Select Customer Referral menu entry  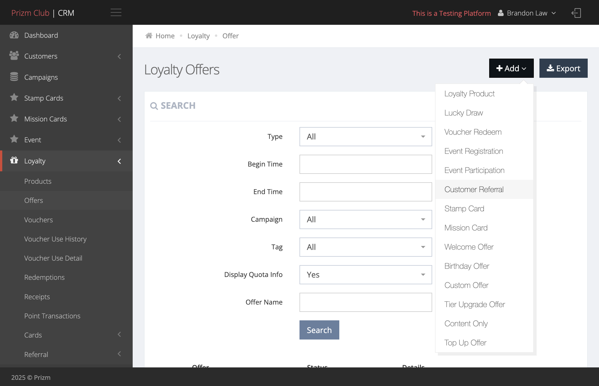coord(484,189)
